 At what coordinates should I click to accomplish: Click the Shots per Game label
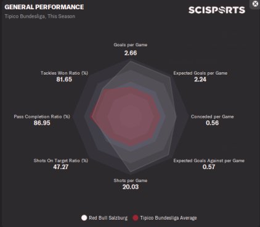click(x=131, y=181)
